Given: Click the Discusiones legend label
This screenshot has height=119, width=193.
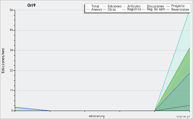Looking at the screenshot, I should pyautogui.click(x=155, y=6).
